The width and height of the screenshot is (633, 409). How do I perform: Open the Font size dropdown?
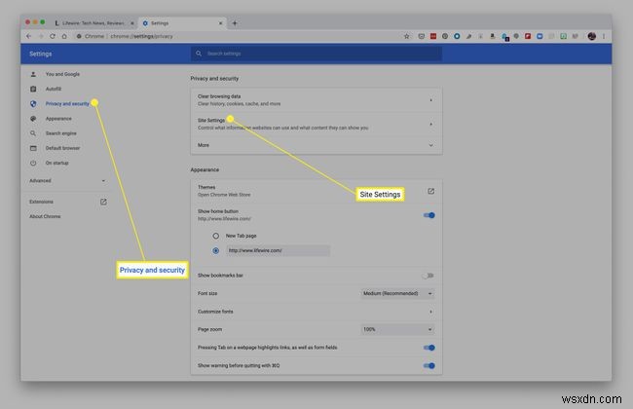(397, 293)
